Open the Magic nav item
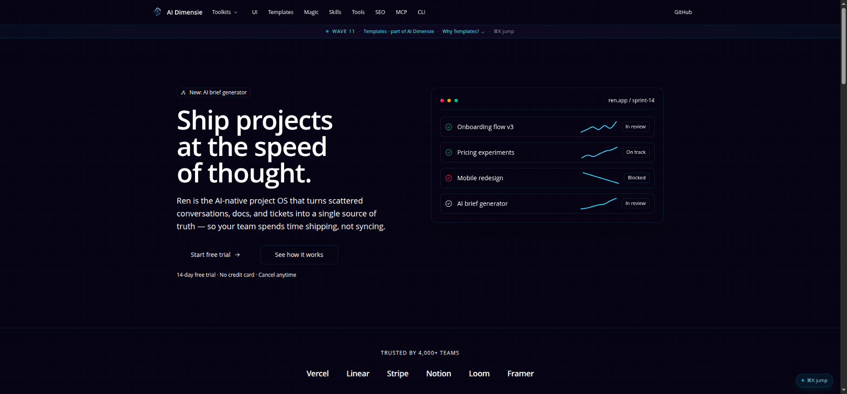The height and width of the screenshot is (394, 847). pos(311,12)
